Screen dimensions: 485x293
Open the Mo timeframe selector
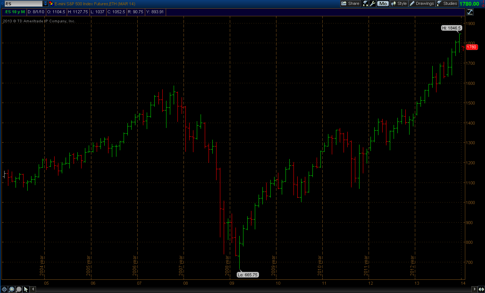coord(383,3)
